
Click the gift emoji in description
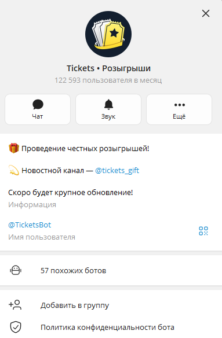click(14, 148)
